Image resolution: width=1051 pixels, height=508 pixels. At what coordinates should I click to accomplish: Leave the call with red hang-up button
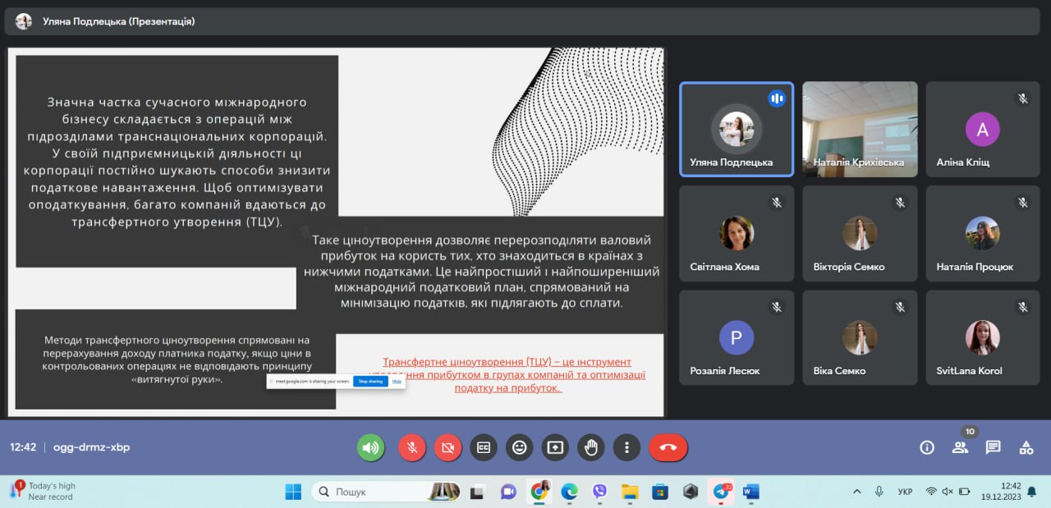(668, 447)
